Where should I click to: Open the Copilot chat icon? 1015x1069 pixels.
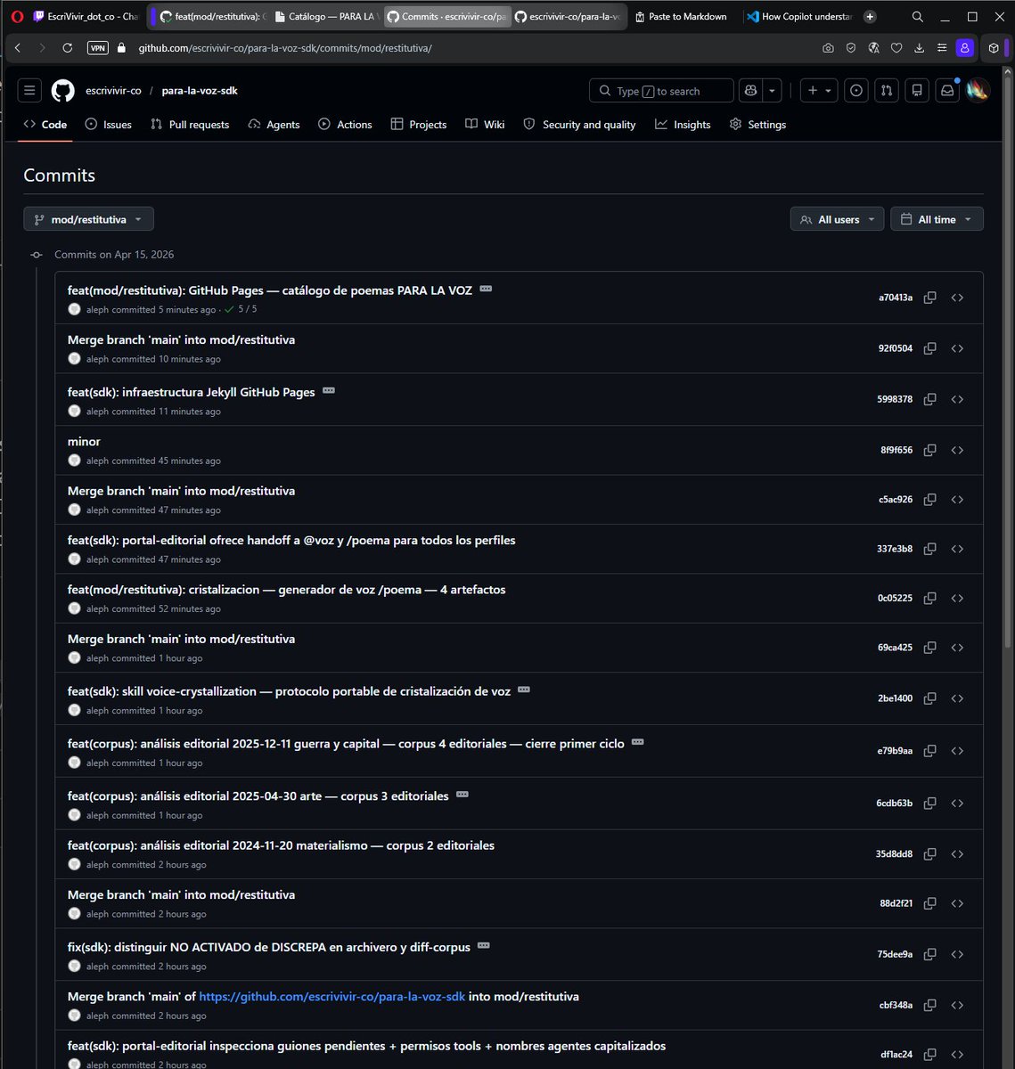751,90
